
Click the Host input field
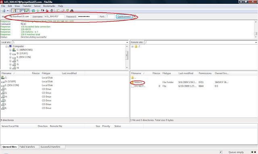19,16
